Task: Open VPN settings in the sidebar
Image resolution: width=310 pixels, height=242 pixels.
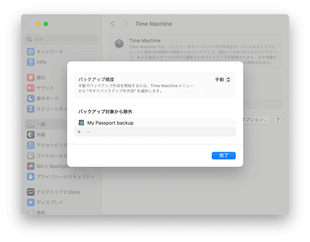Action: (x=36, y=62)
